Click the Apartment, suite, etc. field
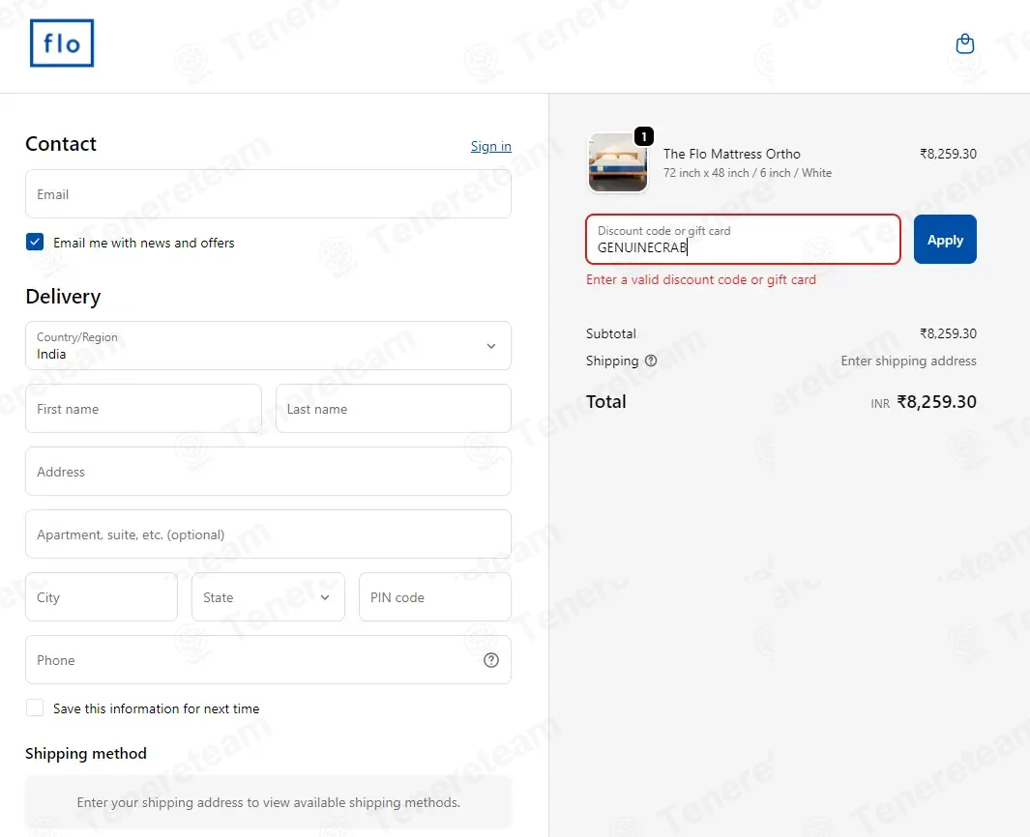 click(x=268, y=534)
